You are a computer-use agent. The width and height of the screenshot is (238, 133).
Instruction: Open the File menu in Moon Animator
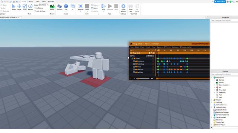pyautogui.click(x=131, y=47)
